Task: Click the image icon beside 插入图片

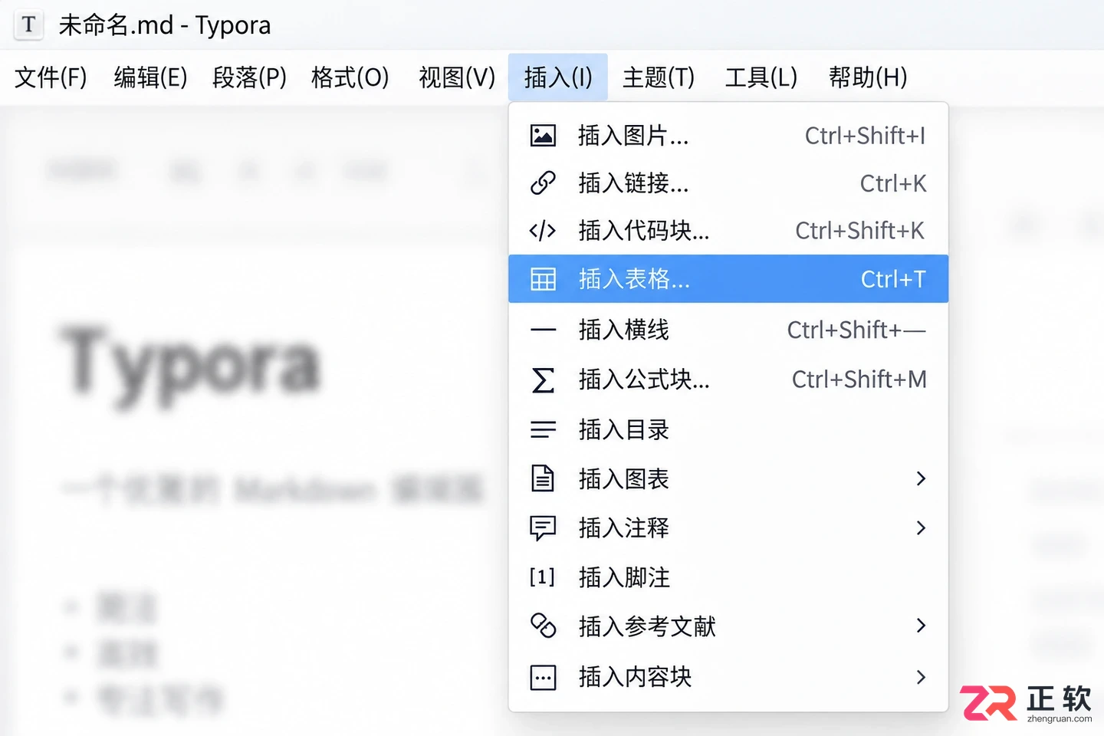Action: 543,136
